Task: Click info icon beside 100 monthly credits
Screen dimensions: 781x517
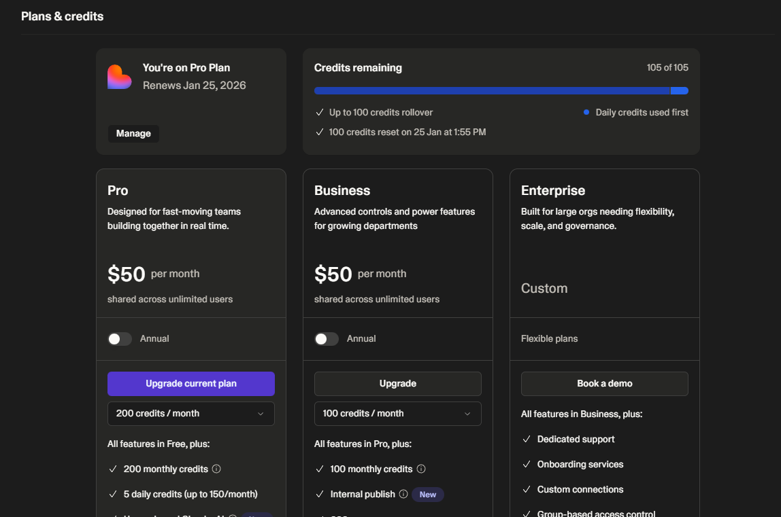Action: [421, 469]
